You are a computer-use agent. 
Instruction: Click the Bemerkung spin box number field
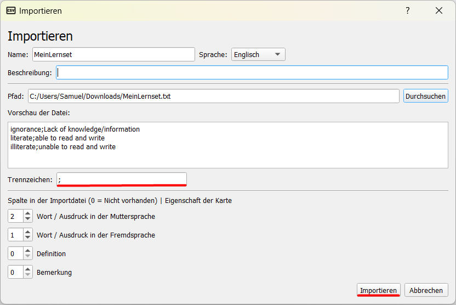pyautogui.click(x=15, y=272)
